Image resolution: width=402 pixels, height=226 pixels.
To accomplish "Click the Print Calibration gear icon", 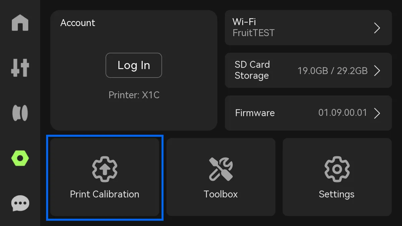I will point(105,169).
